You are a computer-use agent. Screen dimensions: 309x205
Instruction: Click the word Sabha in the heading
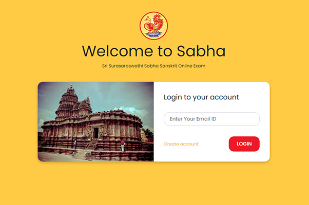tap(201, 51)
